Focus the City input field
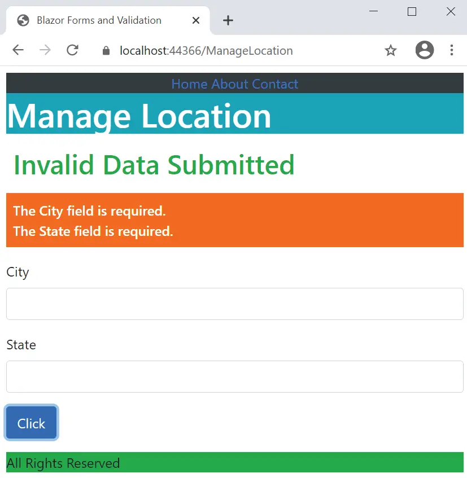 point(233,303)
